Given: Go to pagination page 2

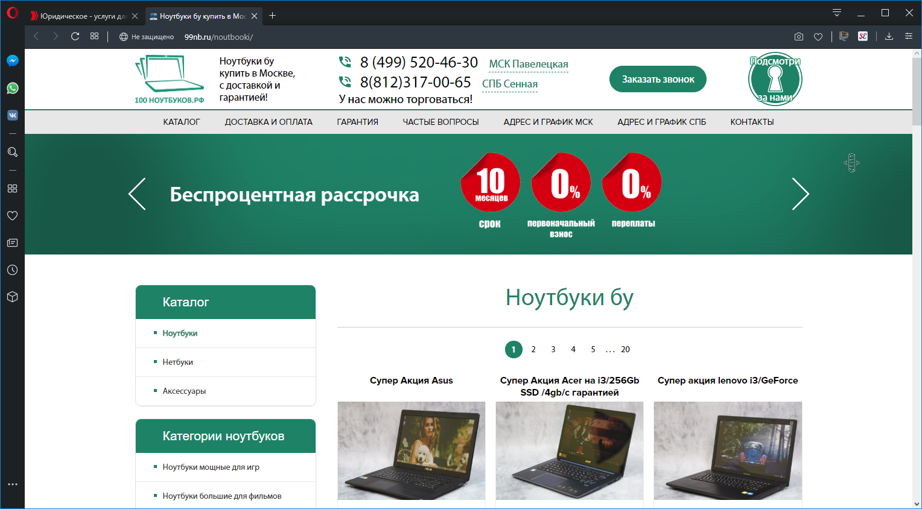Looking at the screenshot, I should (533, 349).
